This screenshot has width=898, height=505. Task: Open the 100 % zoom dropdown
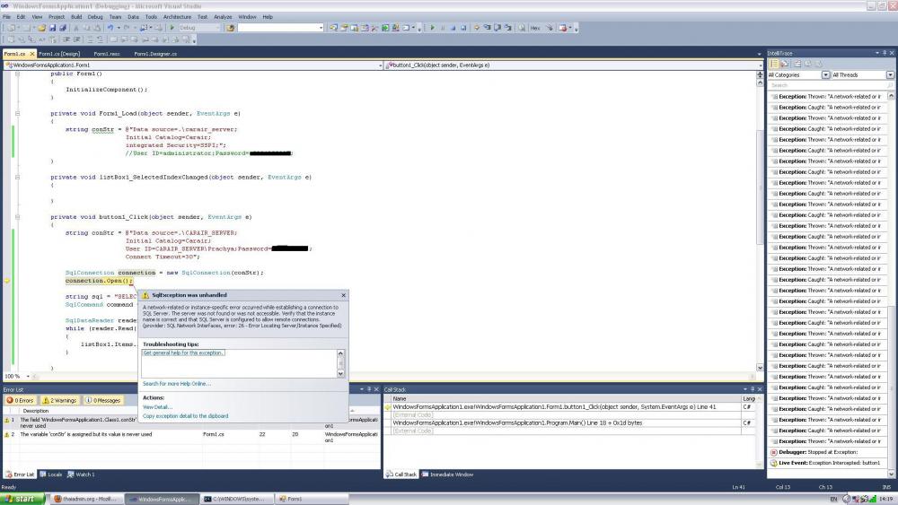(x=28, y=377)
